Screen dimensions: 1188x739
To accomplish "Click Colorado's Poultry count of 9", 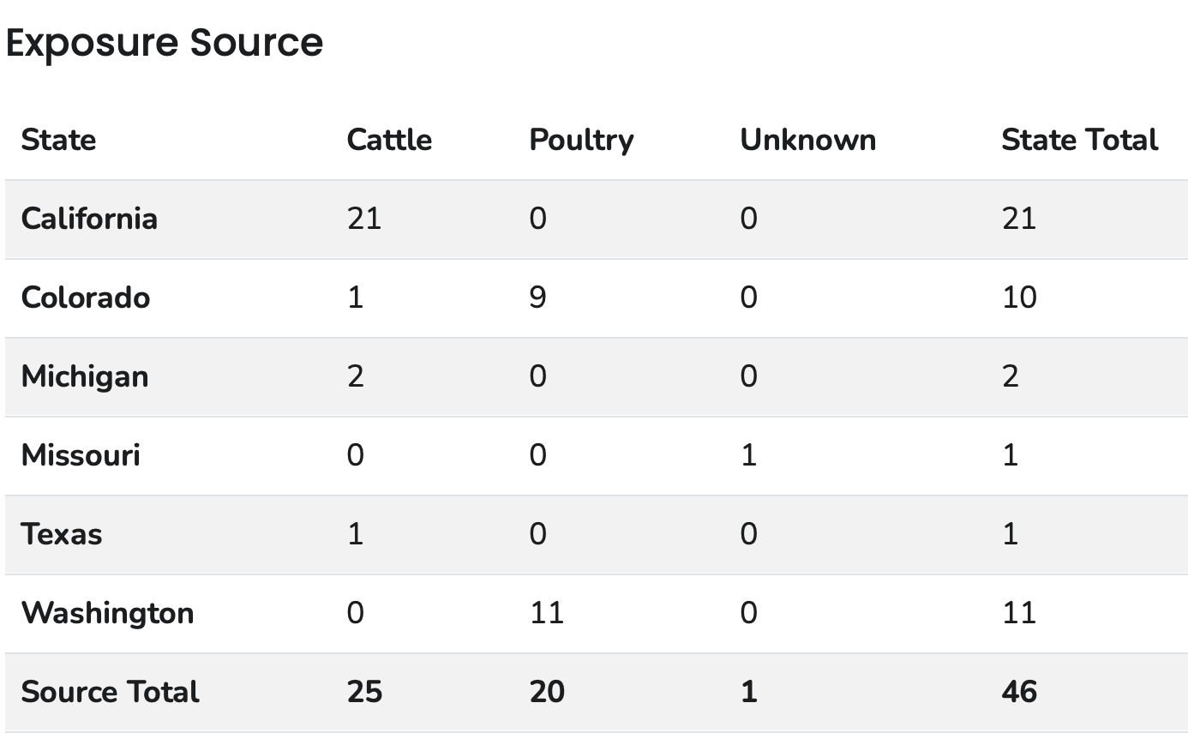I will [x=537, y=297].
